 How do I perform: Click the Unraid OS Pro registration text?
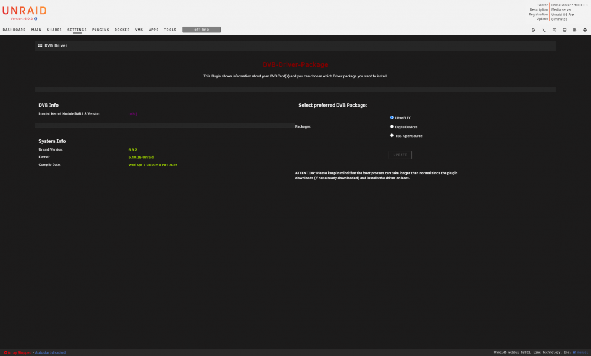(x=563, y=15)
